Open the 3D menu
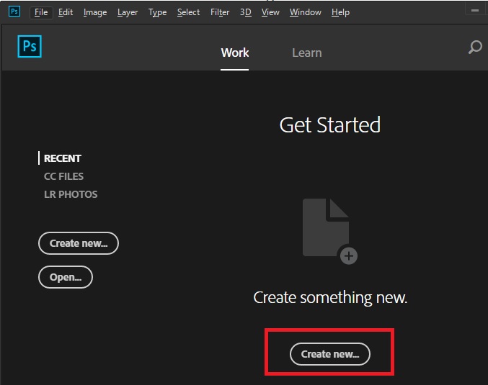488x385 pixels. [x=246, y=12]
